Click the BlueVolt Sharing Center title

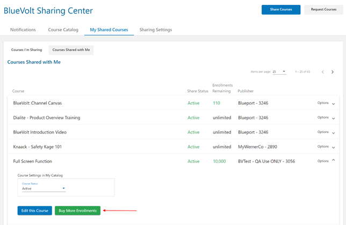[x=48, y=11]
